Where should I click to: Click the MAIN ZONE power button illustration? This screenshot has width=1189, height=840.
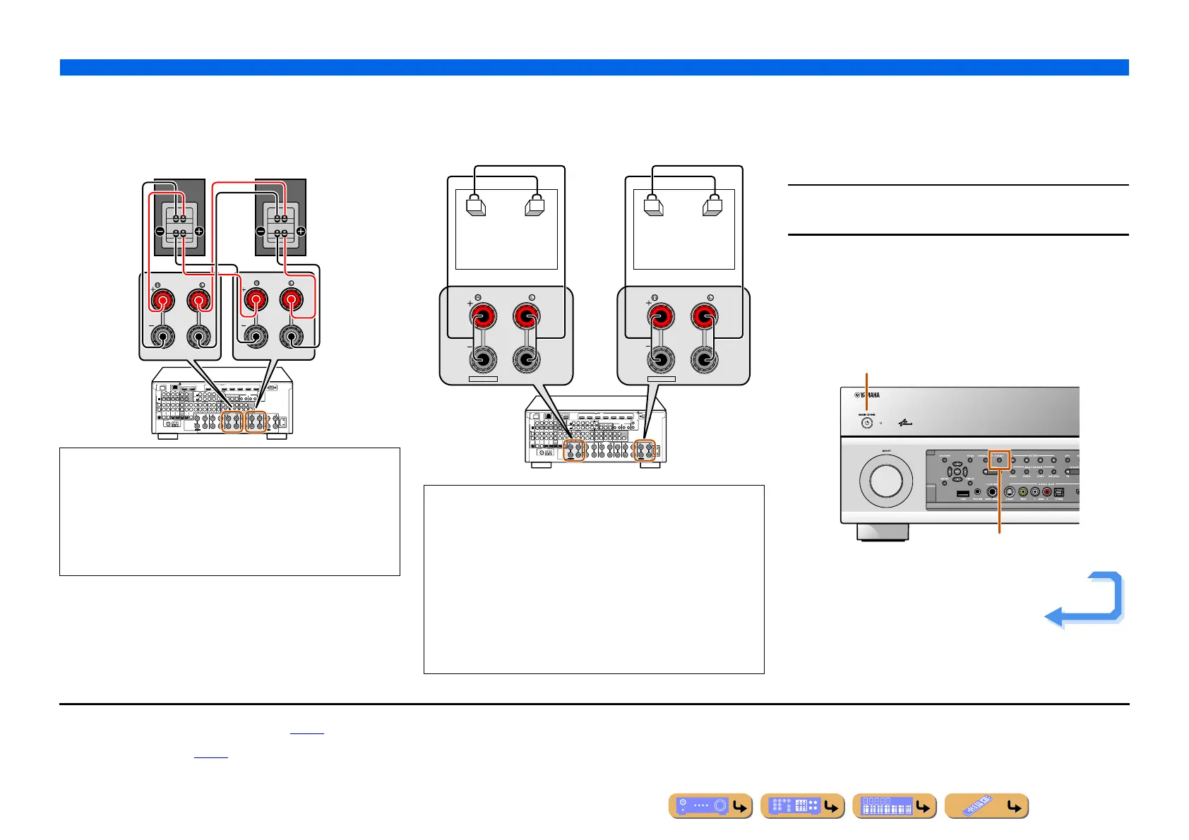click(x=867, y=424)
